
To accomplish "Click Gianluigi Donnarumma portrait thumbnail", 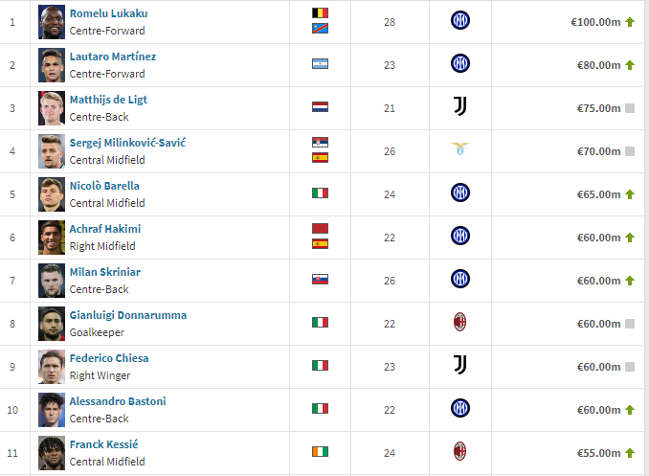I will pos(52,323).
